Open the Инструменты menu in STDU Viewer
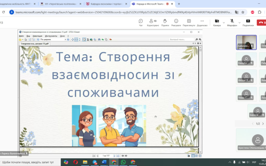Screen dimensions: 266x166 tap(51, 36)
